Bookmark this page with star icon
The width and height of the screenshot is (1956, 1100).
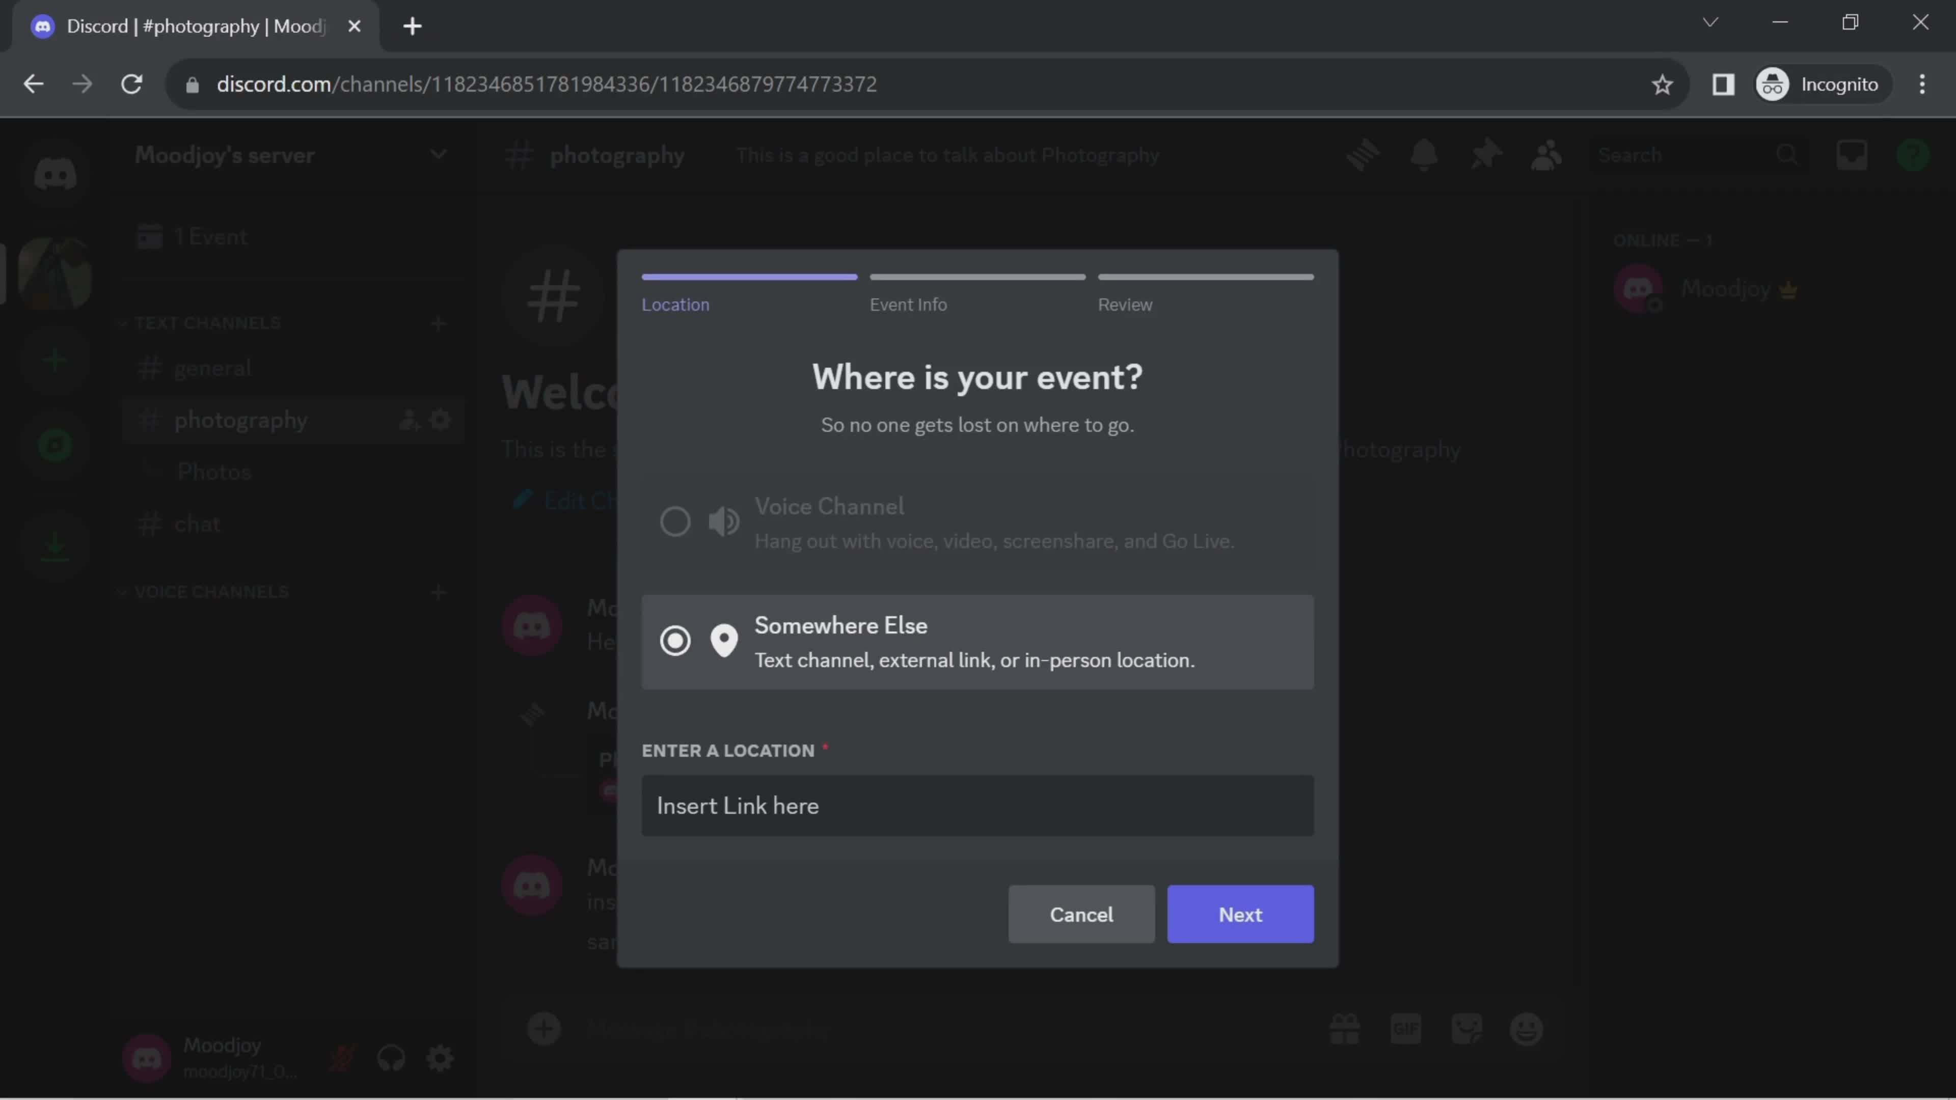(x=1662, y=84)
